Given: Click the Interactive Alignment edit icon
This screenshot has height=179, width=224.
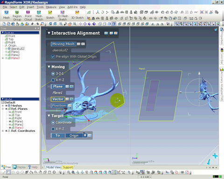Looking at the screenshot, I should pos(111,33).
